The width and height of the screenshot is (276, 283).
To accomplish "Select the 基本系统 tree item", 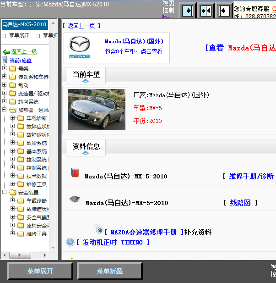I will point(37,151).
